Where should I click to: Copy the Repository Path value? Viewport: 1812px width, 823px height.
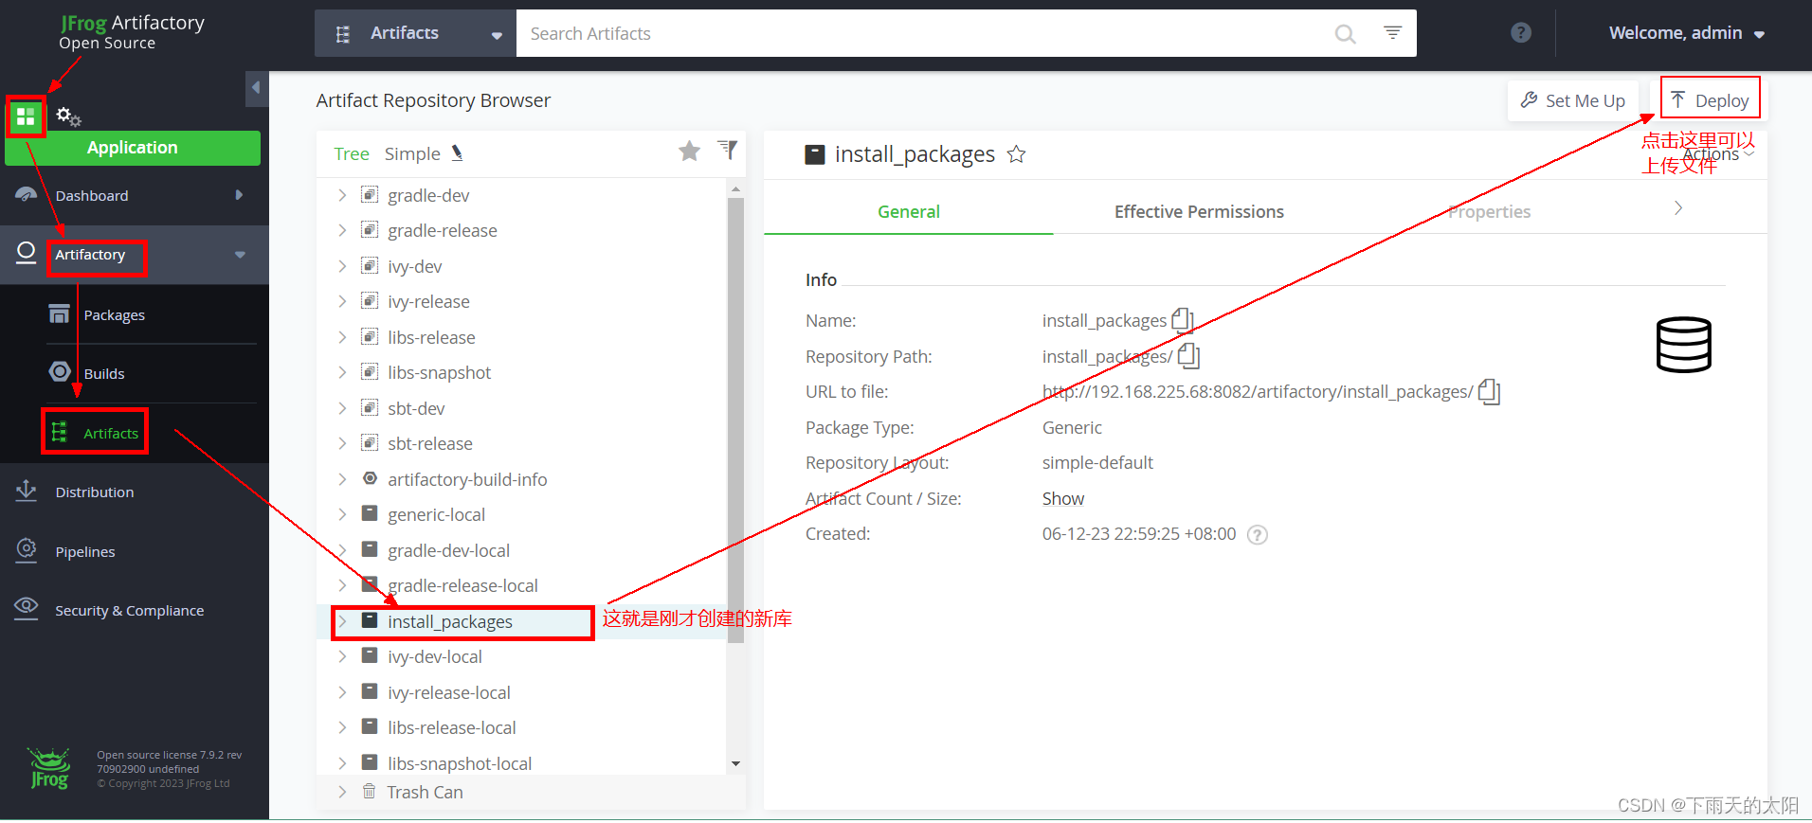pyautogui.click(x=1188, y=356)
